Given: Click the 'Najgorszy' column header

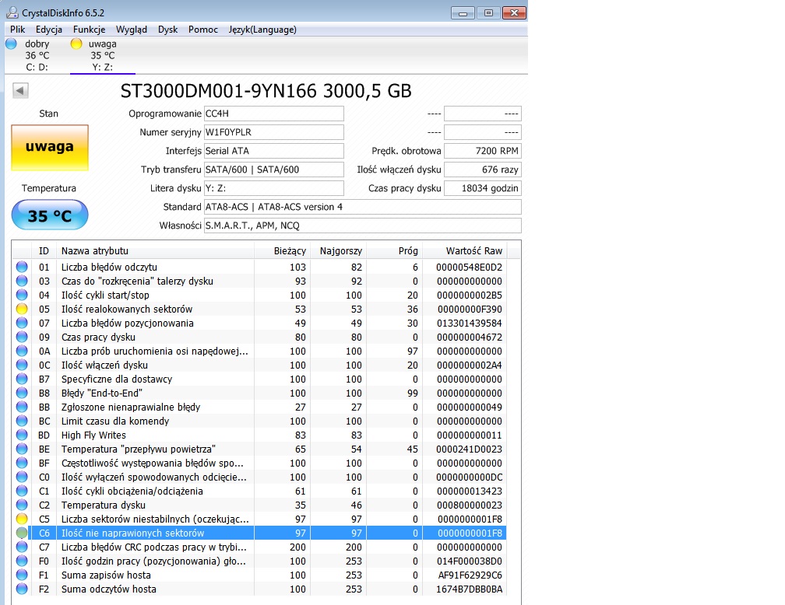Looking at the screenshot, I should (x=339, y=251).
